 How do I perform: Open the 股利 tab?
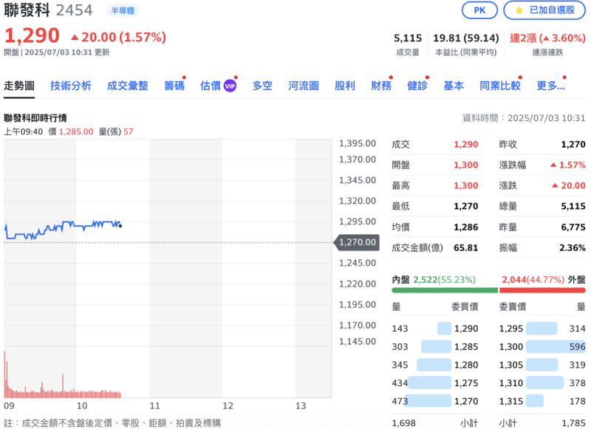click(345, 86)
